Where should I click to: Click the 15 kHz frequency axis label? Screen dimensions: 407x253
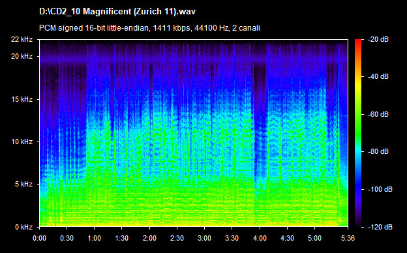22,99
